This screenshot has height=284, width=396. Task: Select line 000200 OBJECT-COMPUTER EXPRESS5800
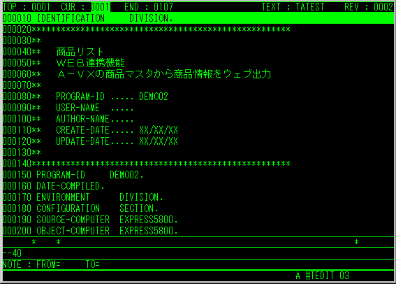(90, 231)
